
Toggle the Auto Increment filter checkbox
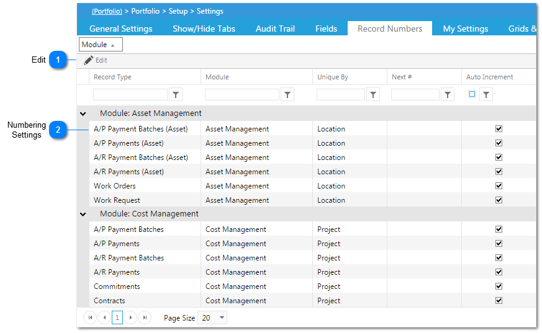point(472,94)
